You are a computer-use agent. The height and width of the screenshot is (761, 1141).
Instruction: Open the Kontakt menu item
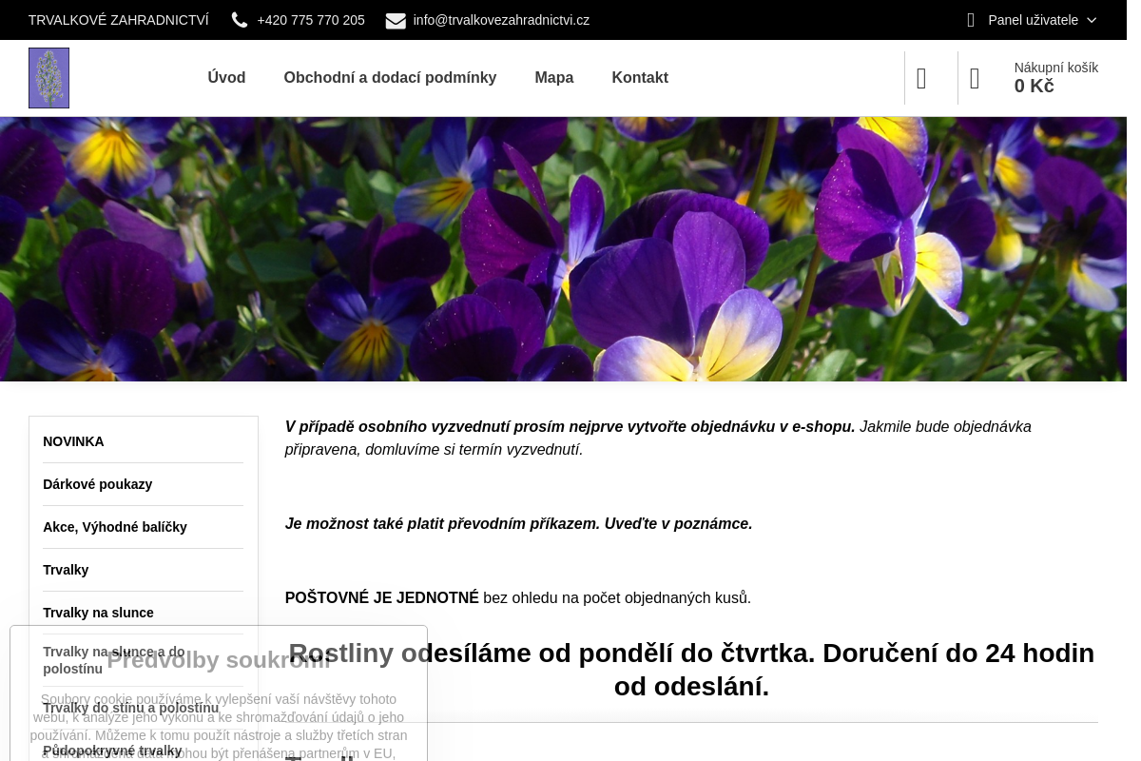coord(640,78)
